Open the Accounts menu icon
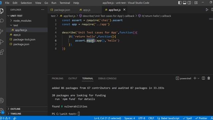The height and width of the screenshot is (120, 213). coord(2,100)
